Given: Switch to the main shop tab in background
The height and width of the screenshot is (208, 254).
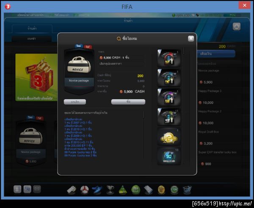Looking at the screenshot, I should pos(32,29).
